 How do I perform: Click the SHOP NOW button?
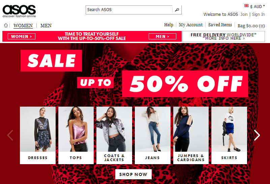(133, 174)
